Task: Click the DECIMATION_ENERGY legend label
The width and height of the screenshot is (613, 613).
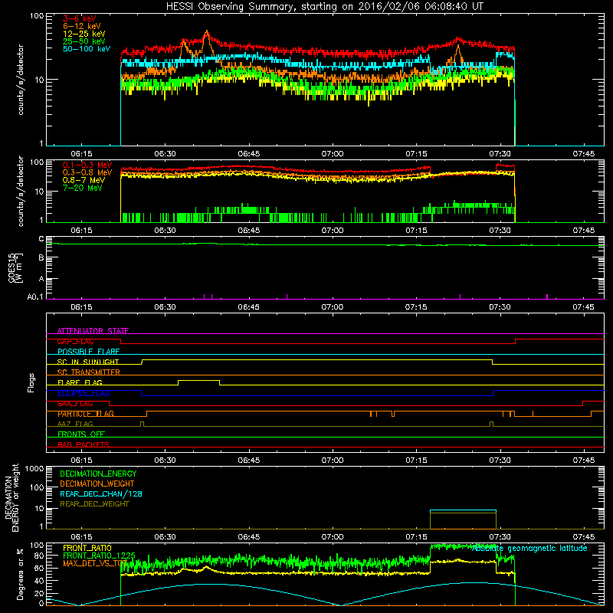Action: pos(98,474)
